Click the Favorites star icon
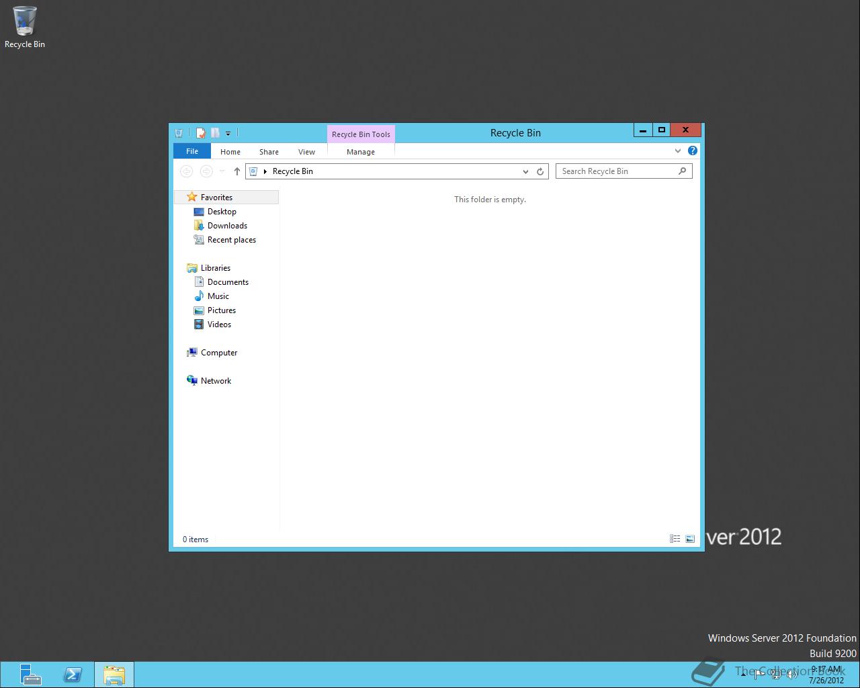The width and height of the screenshot is (860, 688). [x=192, y=197]
